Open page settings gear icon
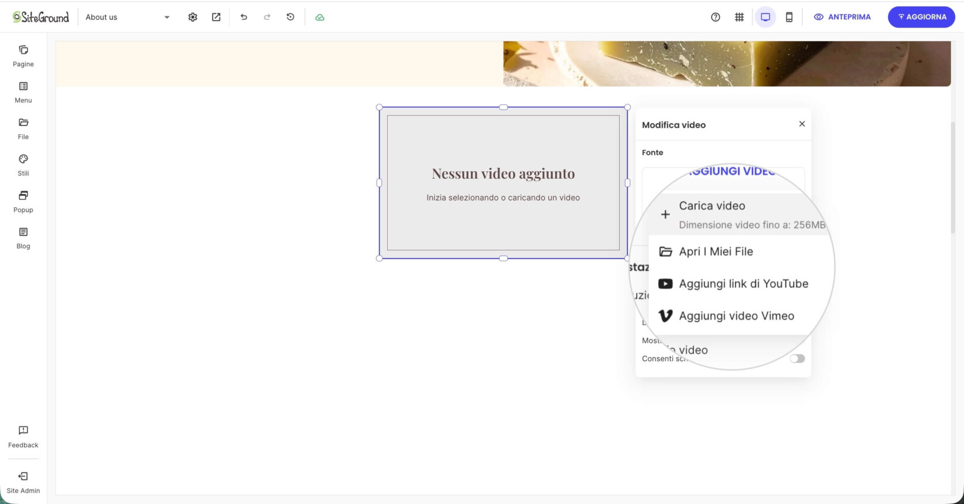964x504 pixels. pos(193,17)
